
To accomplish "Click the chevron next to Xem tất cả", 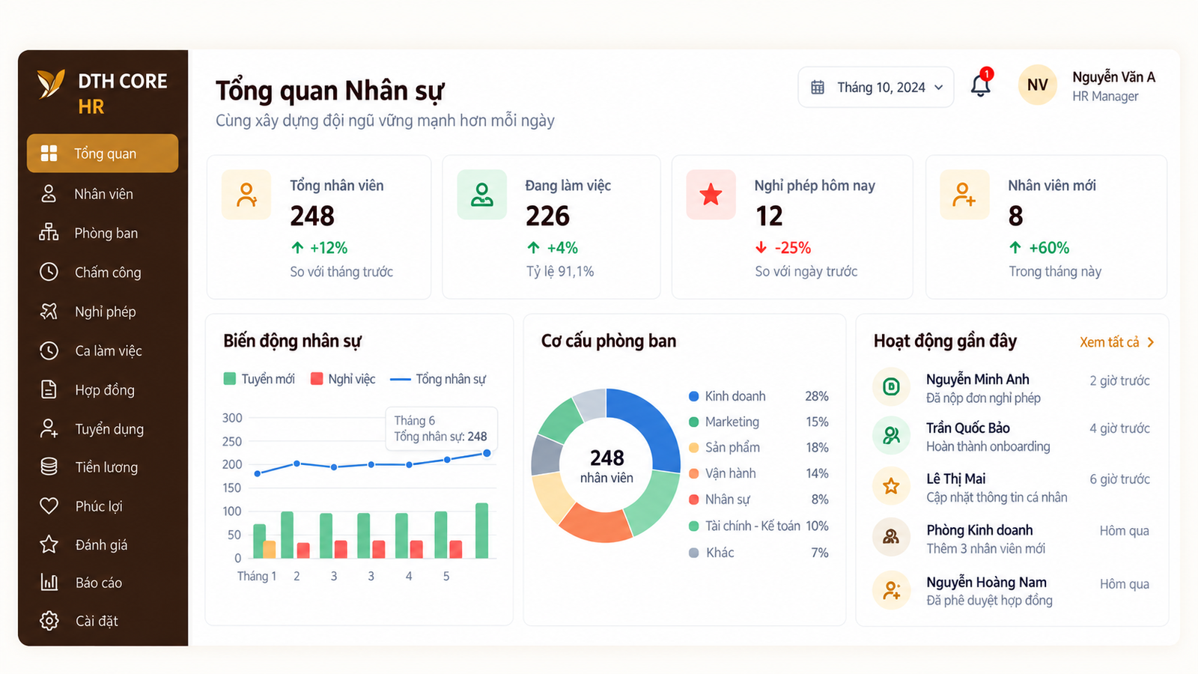I will (1151, 342).
